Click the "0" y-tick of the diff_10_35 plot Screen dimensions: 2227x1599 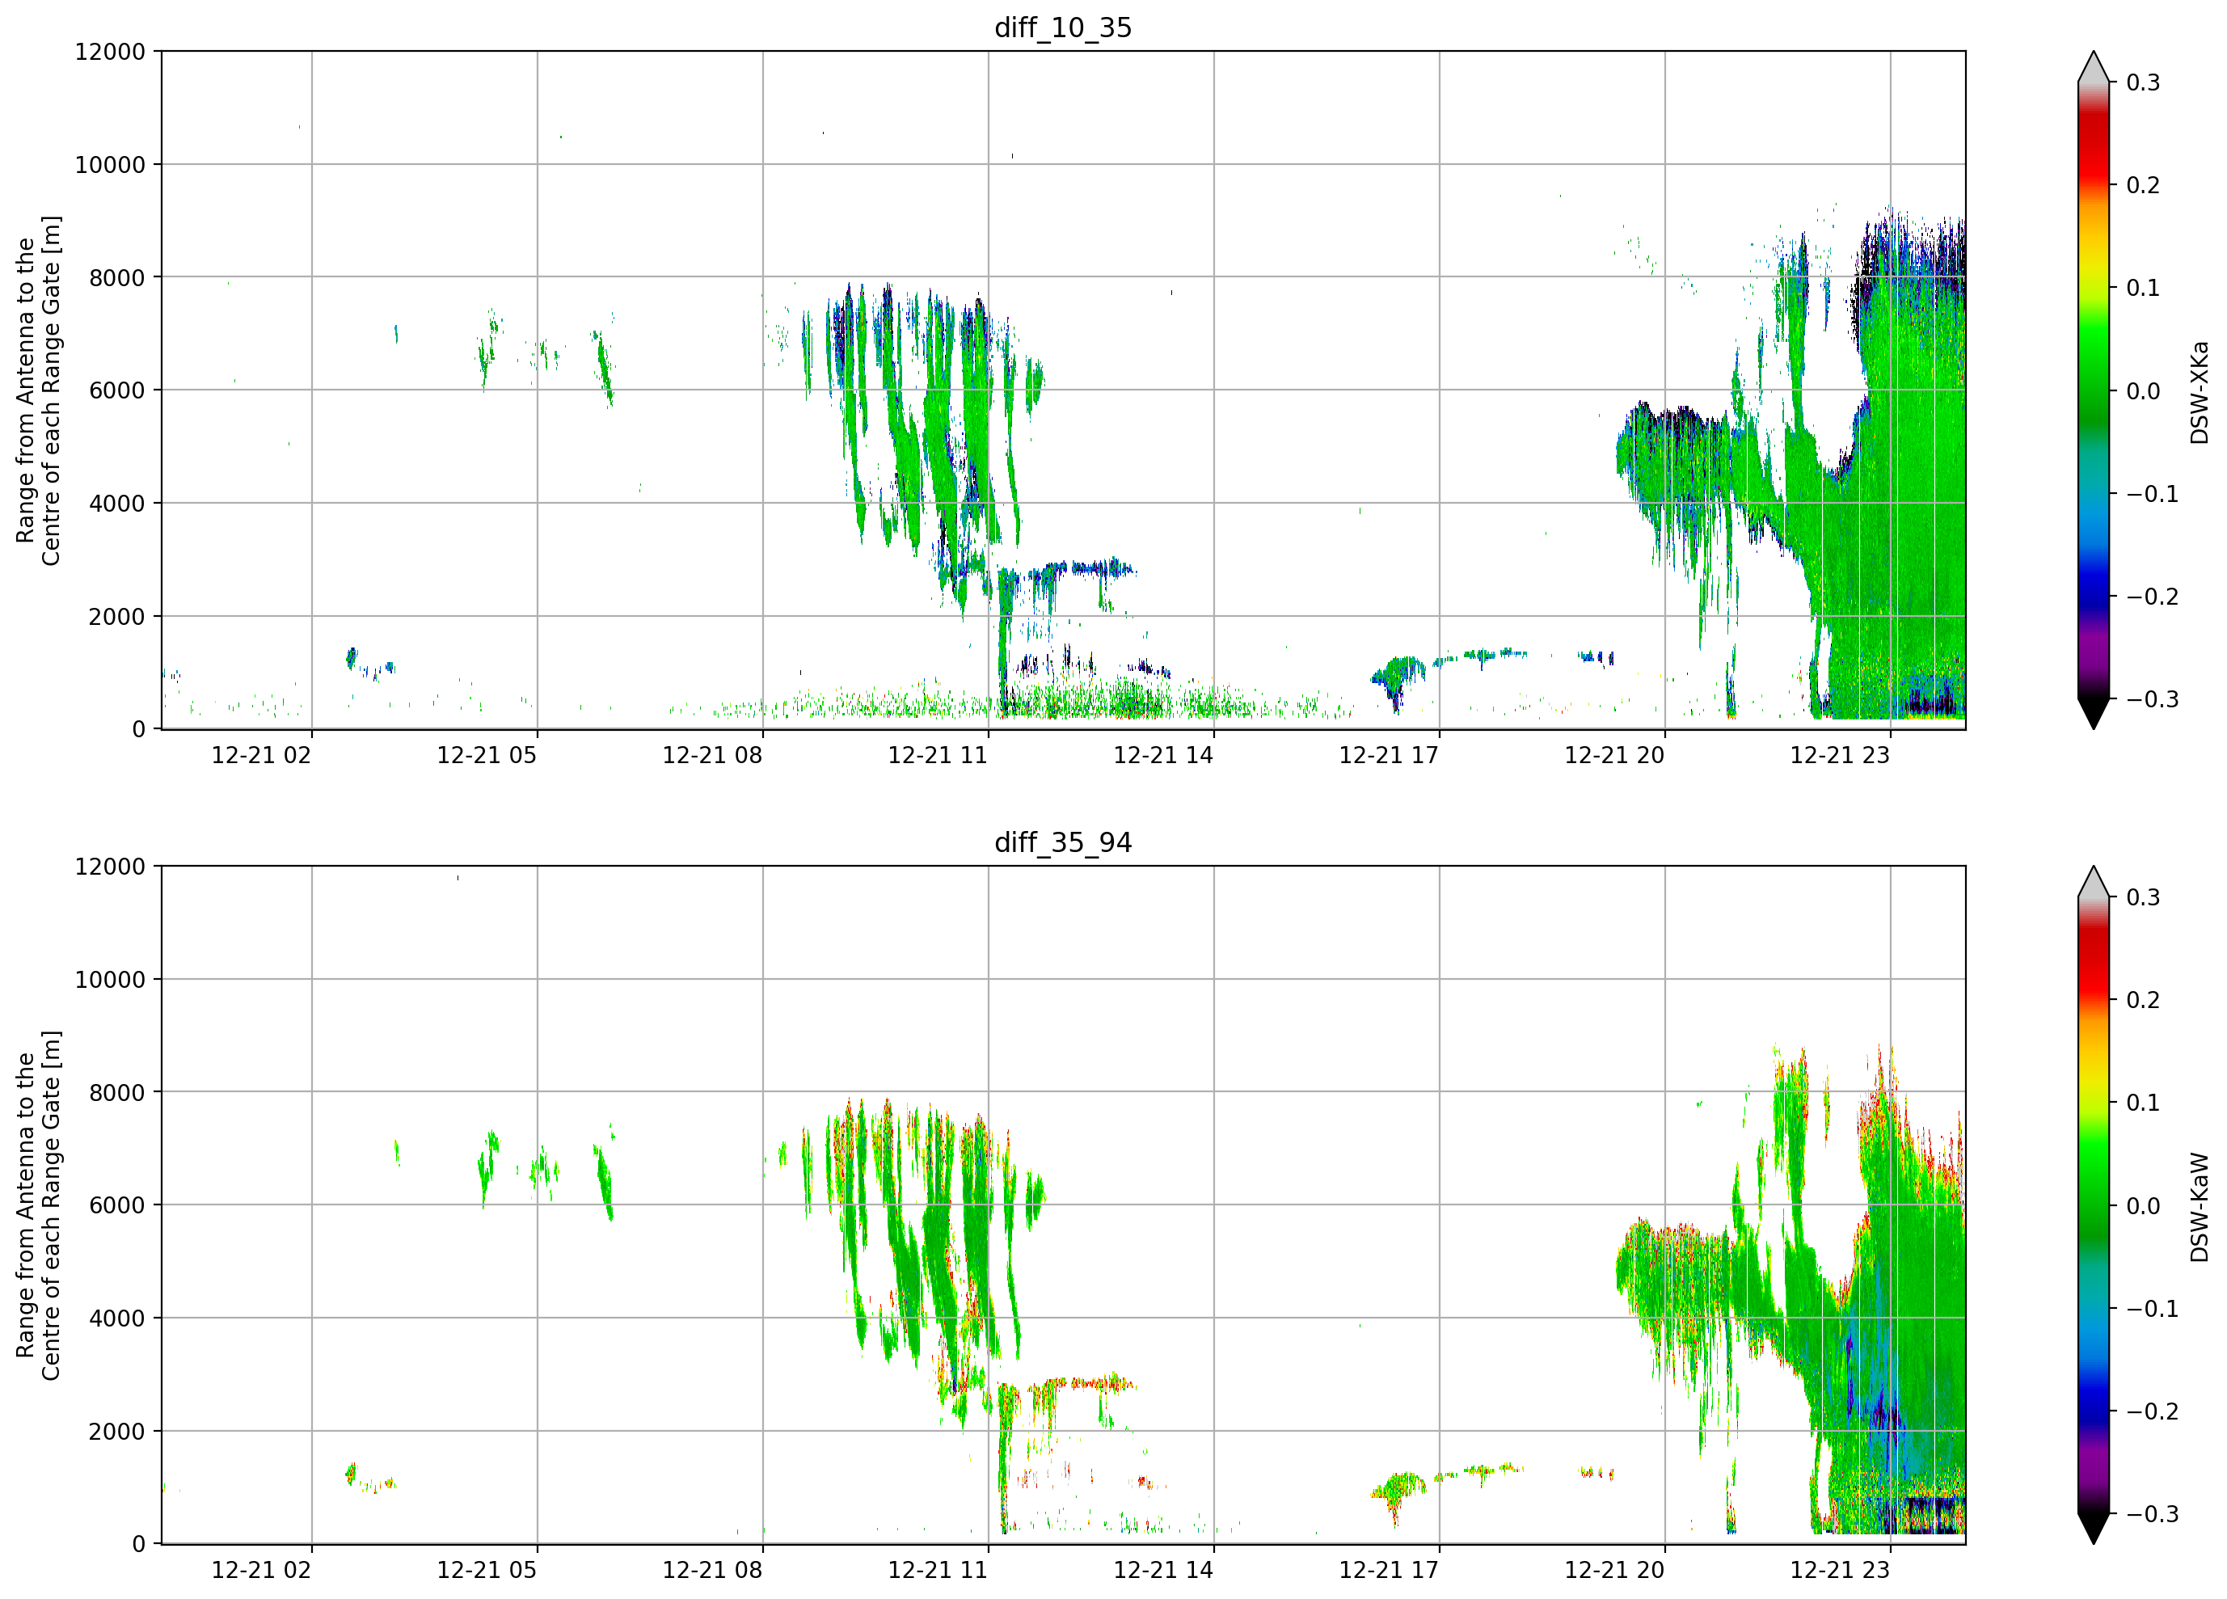click(x=139, y=730)
